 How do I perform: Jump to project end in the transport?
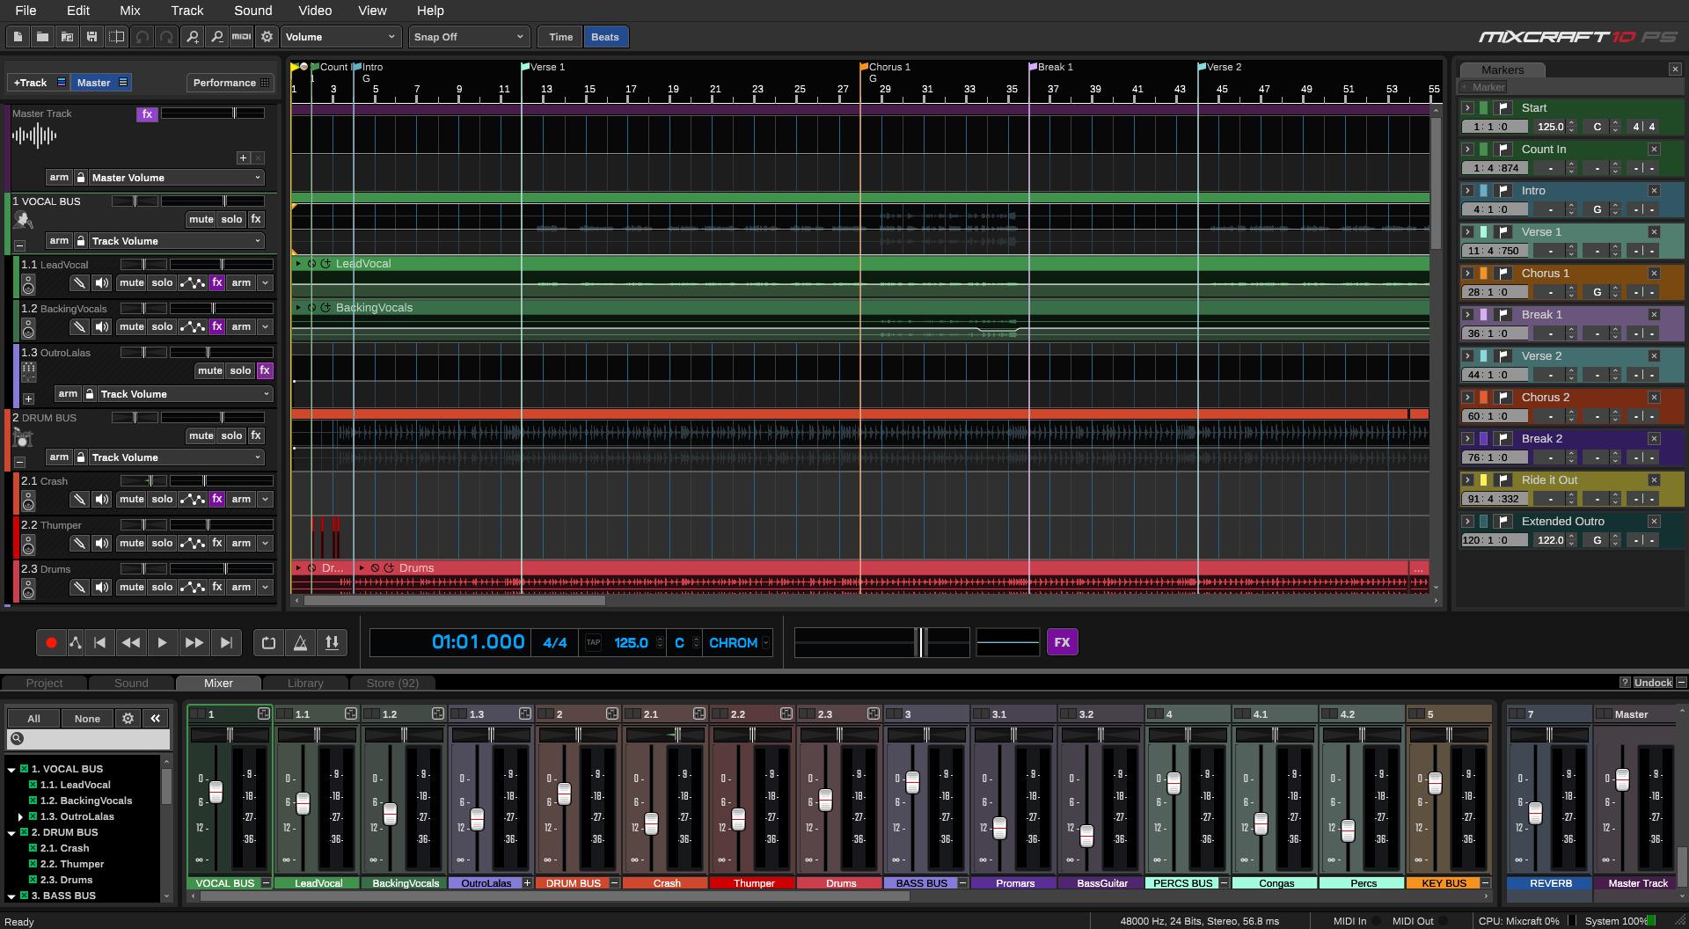point(226,643)
